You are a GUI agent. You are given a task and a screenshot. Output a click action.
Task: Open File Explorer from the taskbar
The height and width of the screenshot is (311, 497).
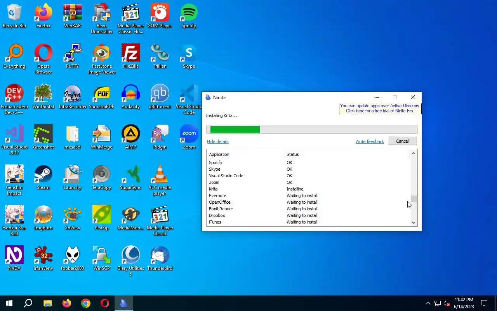[47, 303]
